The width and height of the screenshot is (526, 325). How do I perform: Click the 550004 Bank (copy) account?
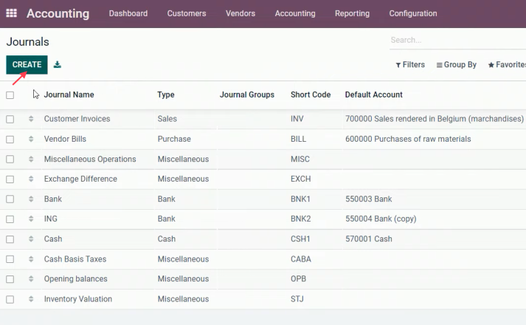381,219
